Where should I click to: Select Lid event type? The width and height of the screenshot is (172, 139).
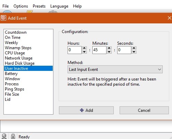coord(28,99)
